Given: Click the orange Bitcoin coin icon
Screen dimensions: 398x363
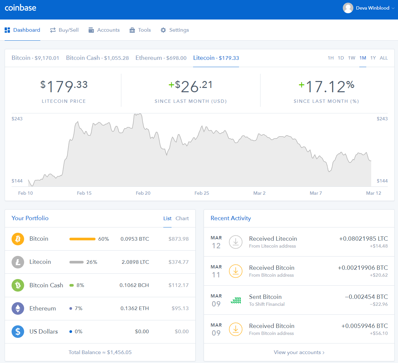Looking at the screenshot, I should pos(18,239).
